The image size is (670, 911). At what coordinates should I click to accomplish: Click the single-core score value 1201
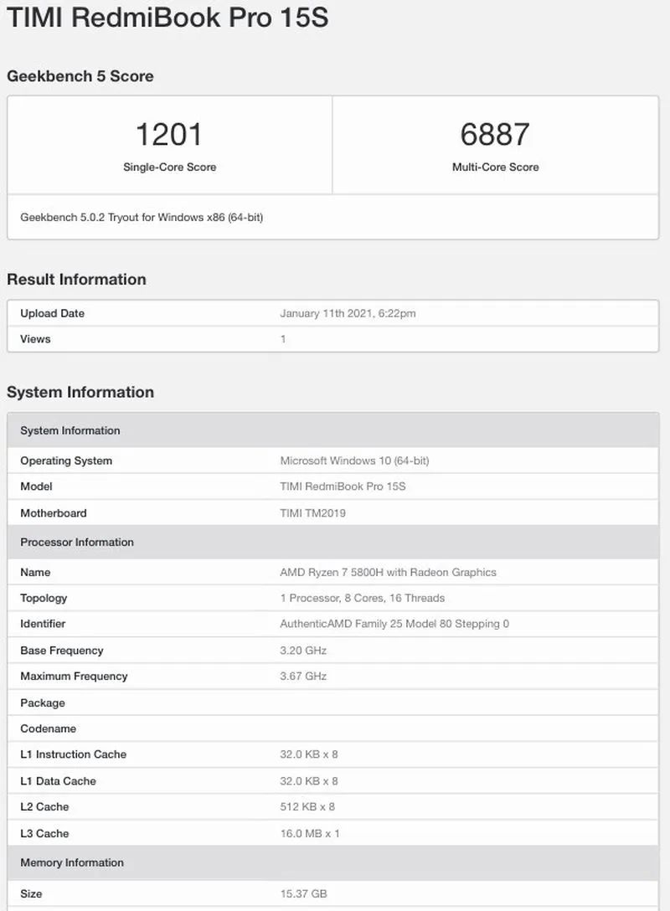169,134
